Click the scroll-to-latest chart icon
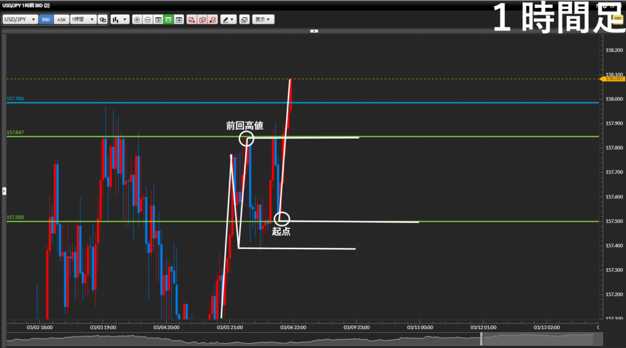Image resolution: width=626 pixels, height=348 pixels. 179,20
